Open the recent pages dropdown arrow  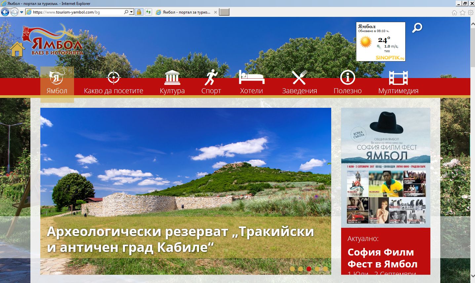tap(22, 12)
